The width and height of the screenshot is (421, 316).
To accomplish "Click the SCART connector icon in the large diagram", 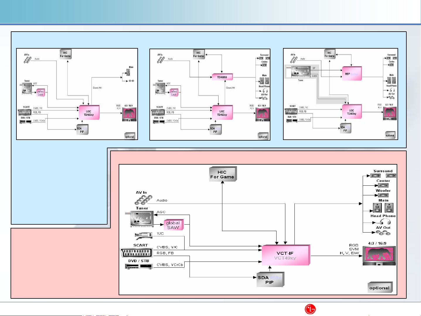I will point(137,252).
